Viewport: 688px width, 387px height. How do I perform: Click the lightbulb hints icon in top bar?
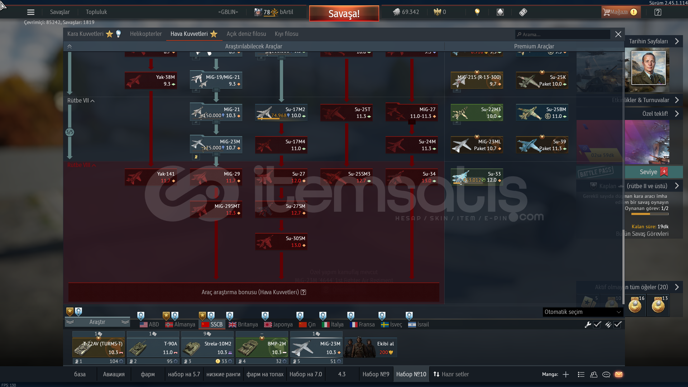pyautogui.click(x=477, y=12)
